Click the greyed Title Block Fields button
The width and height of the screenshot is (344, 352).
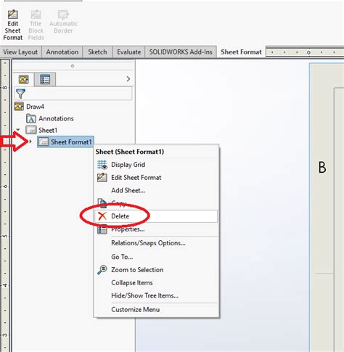(36, 25)
